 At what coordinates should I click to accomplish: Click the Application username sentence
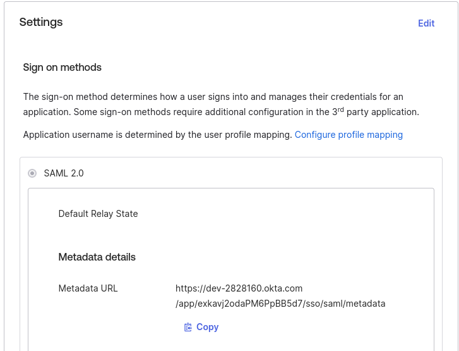click(x=157, y=135)
